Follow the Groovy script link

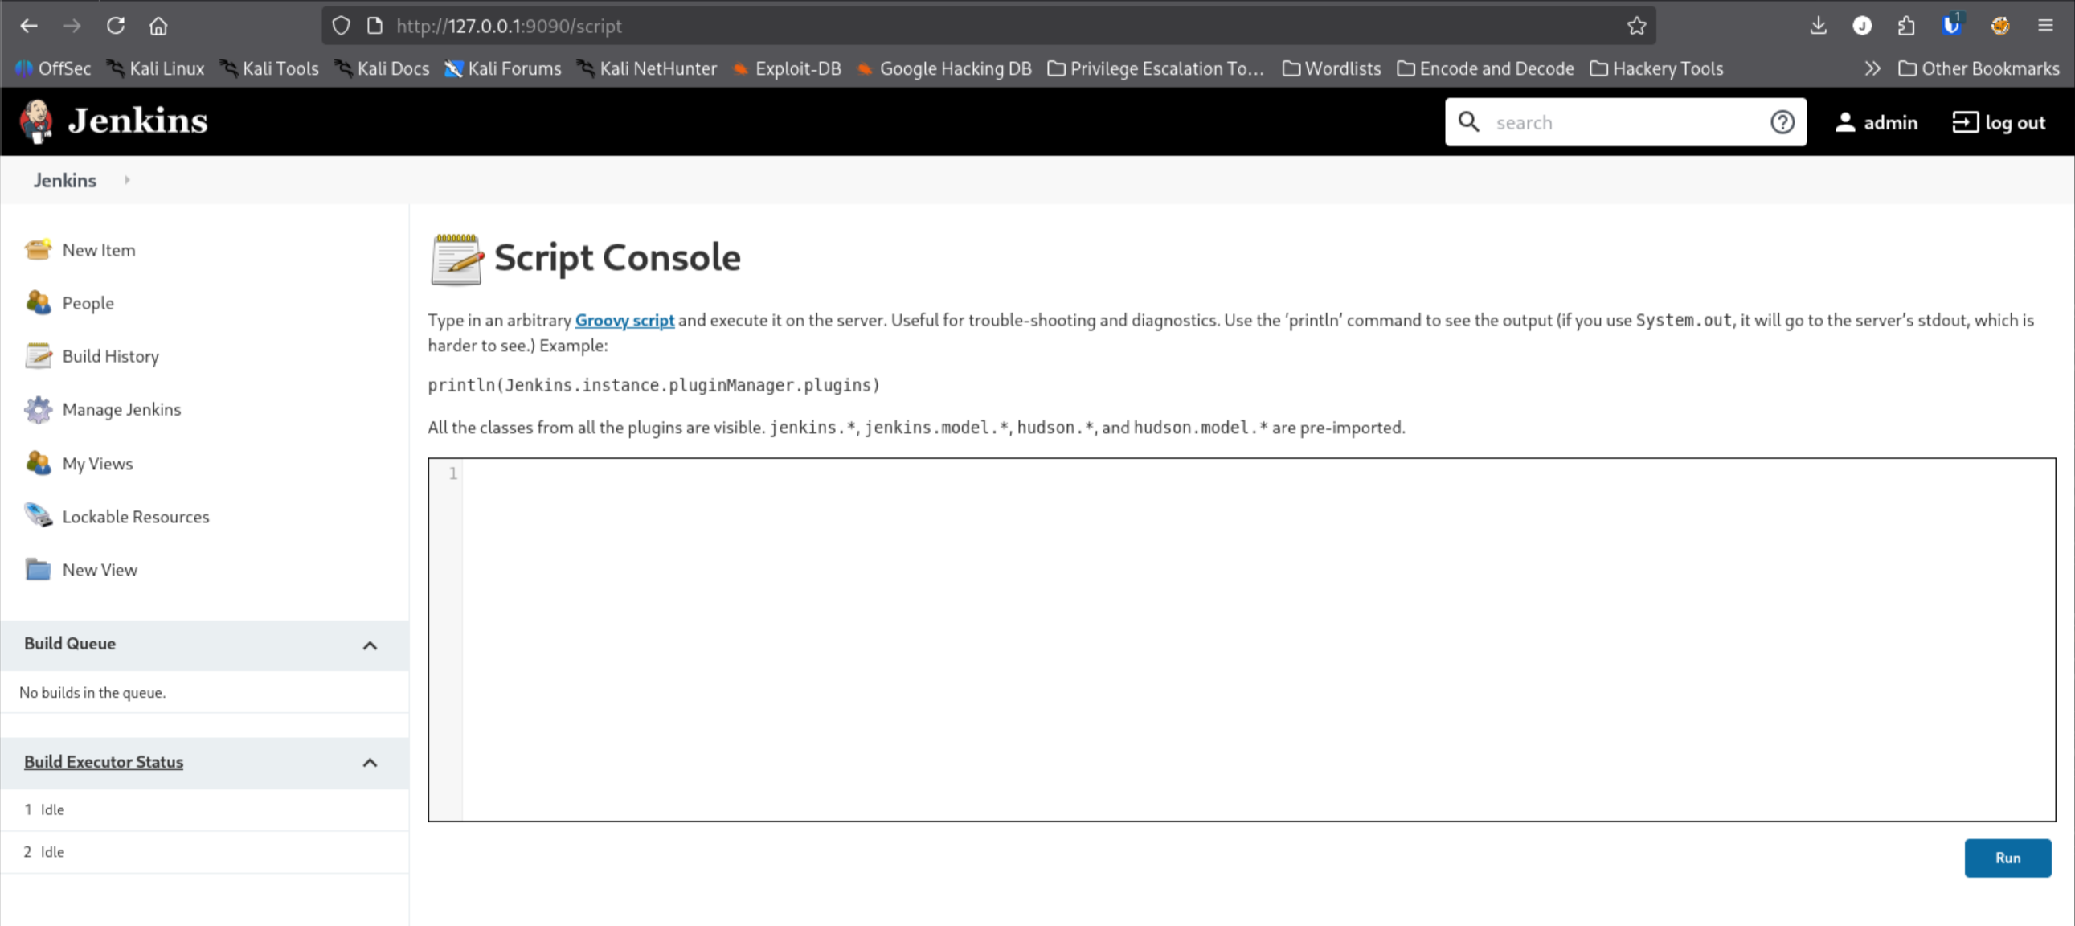[x=624, y=321]
